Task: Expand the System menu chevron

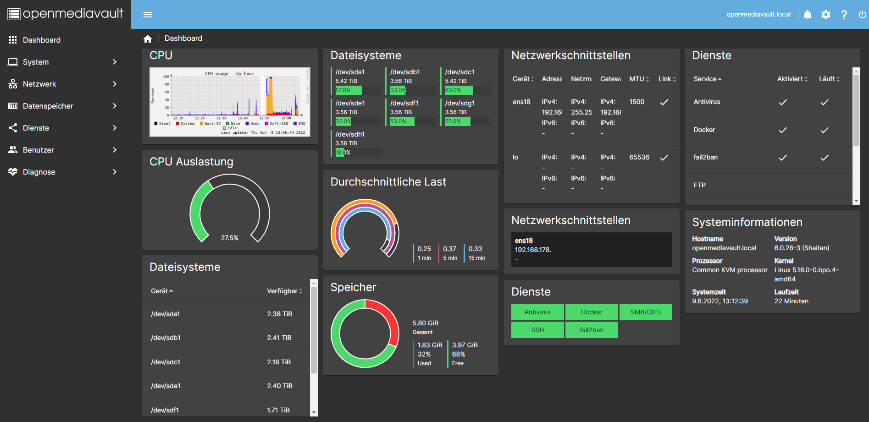Action: tap(115, 62)
